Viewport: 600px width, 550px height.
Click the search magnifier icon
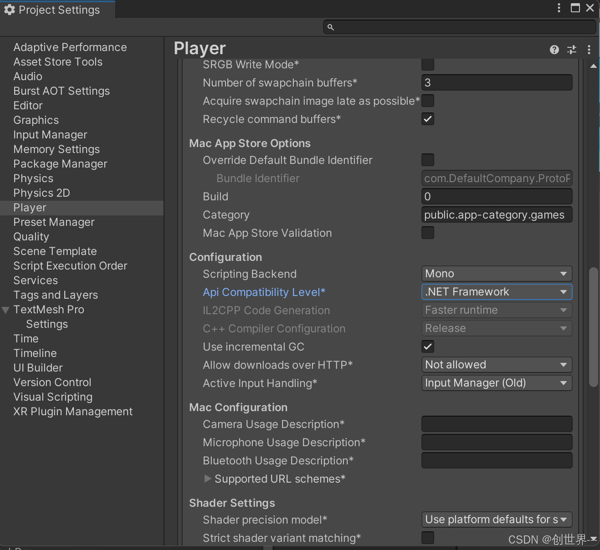[331, 27]
